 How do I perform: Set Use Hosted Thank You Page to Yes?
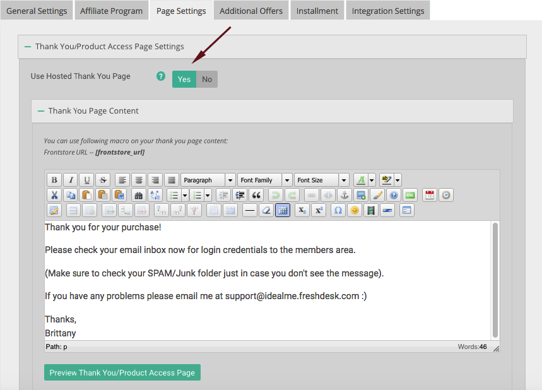tap(184, 79)
